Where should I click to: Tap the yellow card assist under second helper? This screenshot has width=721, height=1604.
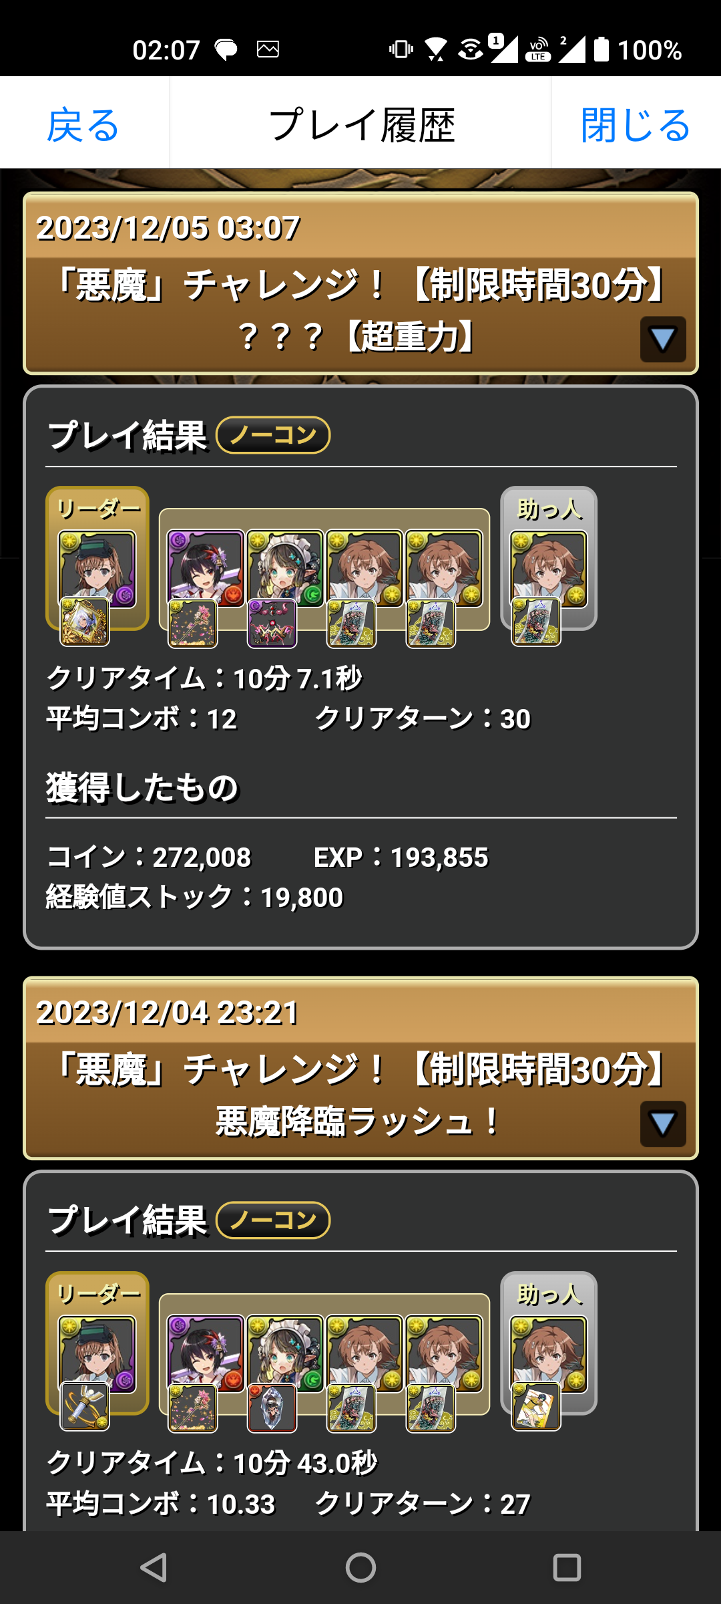536,1406
